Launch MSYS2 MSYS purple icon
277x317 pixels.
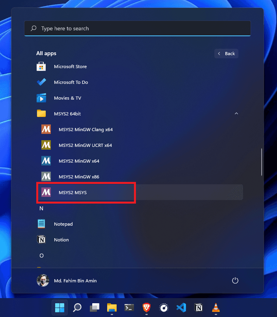[46, 192]
